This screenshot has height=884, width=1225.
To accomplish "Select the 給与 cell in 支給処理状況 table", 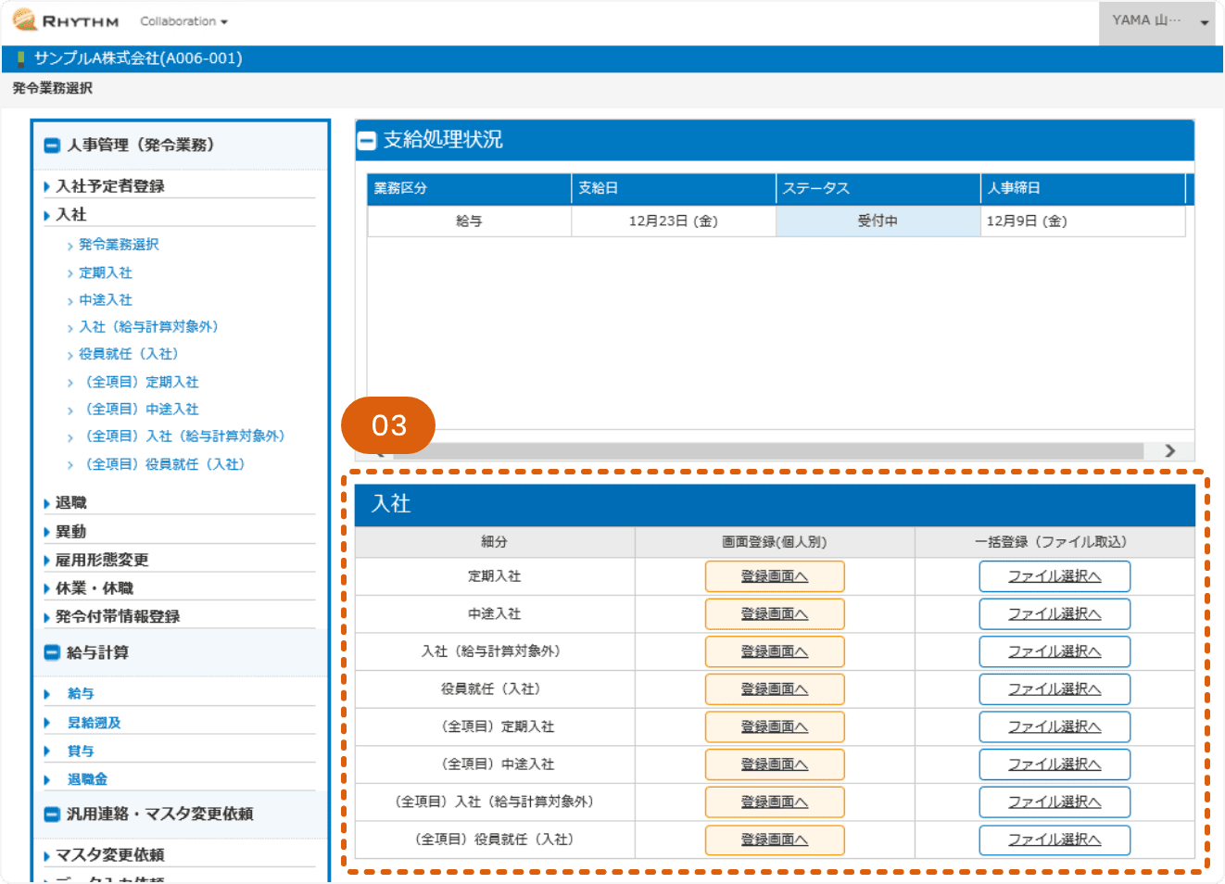I will point(469,221).
